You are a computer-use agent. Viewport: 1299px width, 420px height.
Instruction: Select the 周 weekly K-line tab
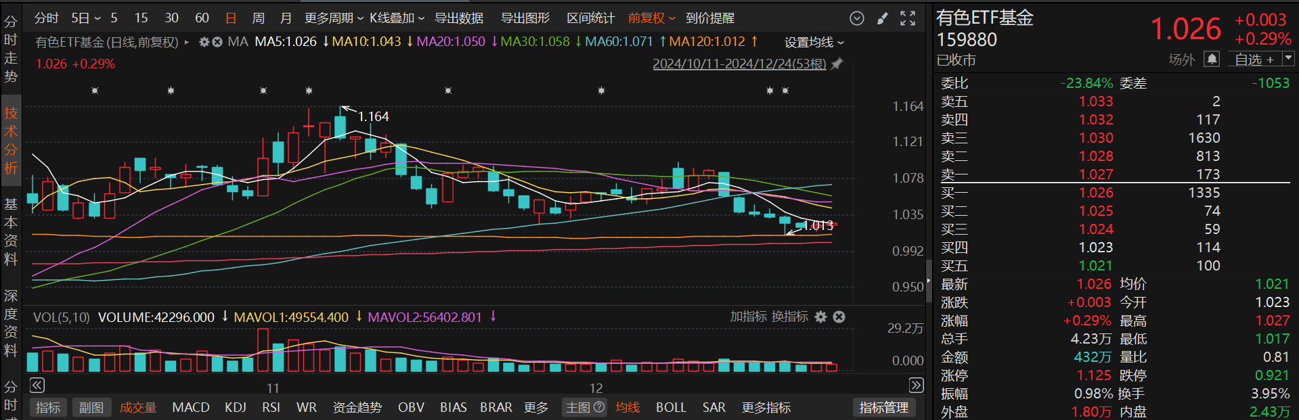[x=258, y=18]
